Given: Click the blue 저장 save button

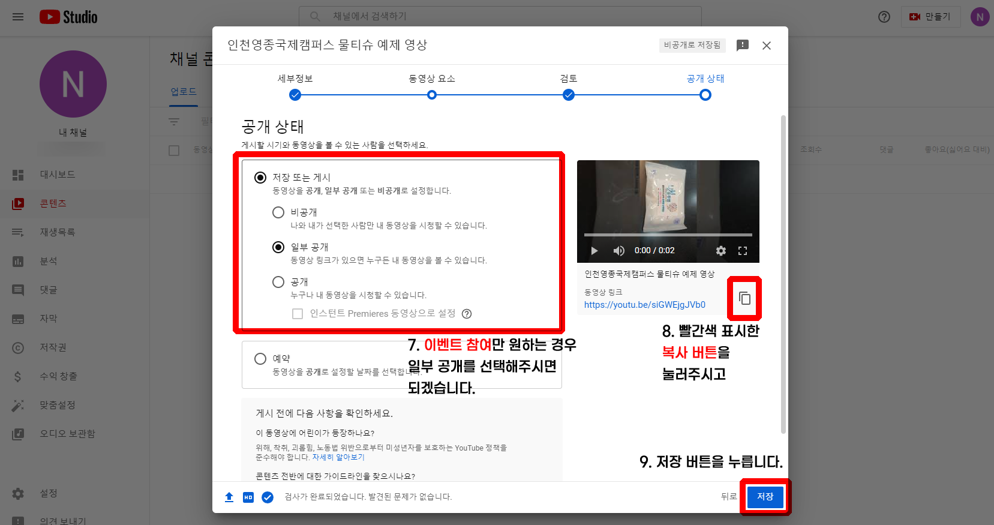Looking at the screenshot, I should (x=765, y=497).
